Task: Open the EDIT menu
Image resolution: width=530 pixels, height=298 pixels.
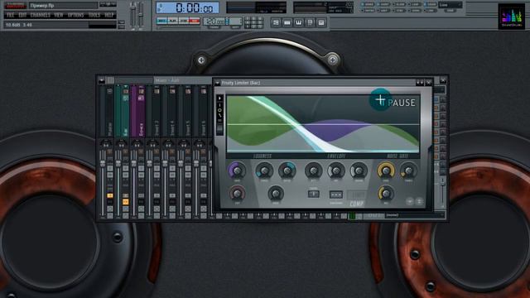Action: coord(22,15)
